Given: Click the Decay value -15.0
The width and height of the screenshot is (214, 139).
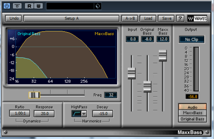Looking at the screenshot, I should point(103,114).
